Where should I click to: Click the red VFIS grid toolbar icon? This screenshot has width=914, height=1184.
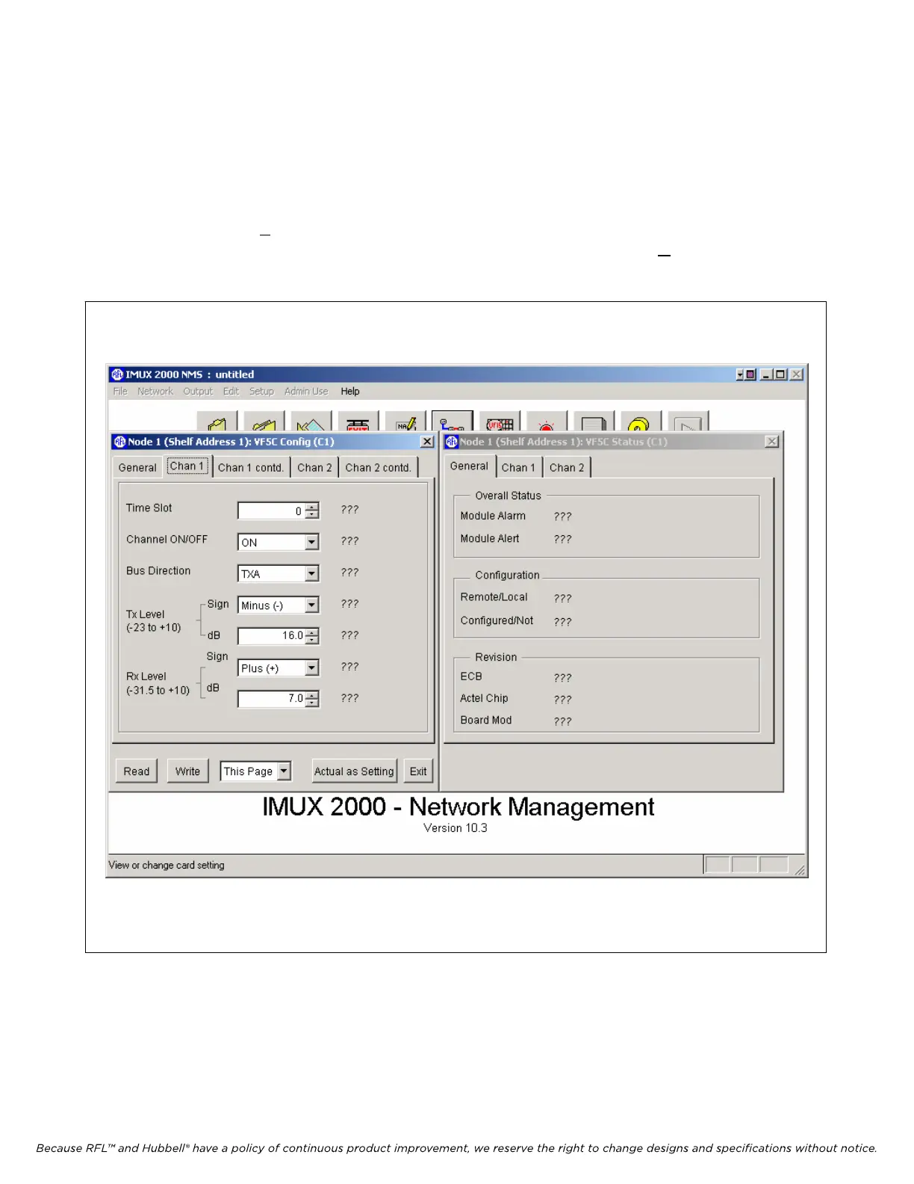pos(500,422)
